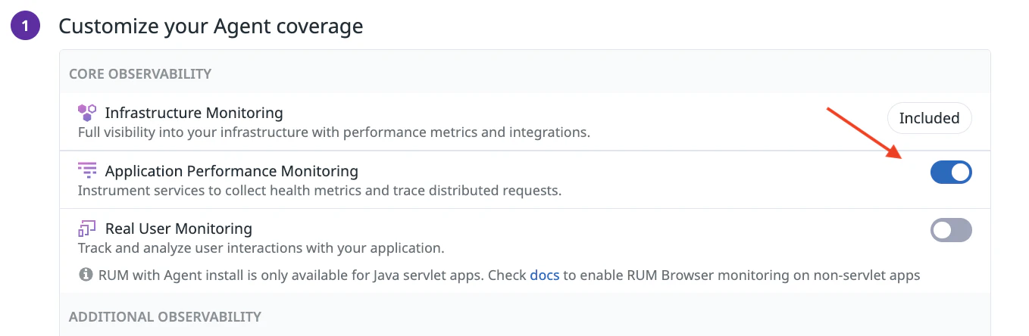The image size is (1029, 336).
Task: Click the purple step 1 badge
Action: pyautogui.click(x=25, y=26)
